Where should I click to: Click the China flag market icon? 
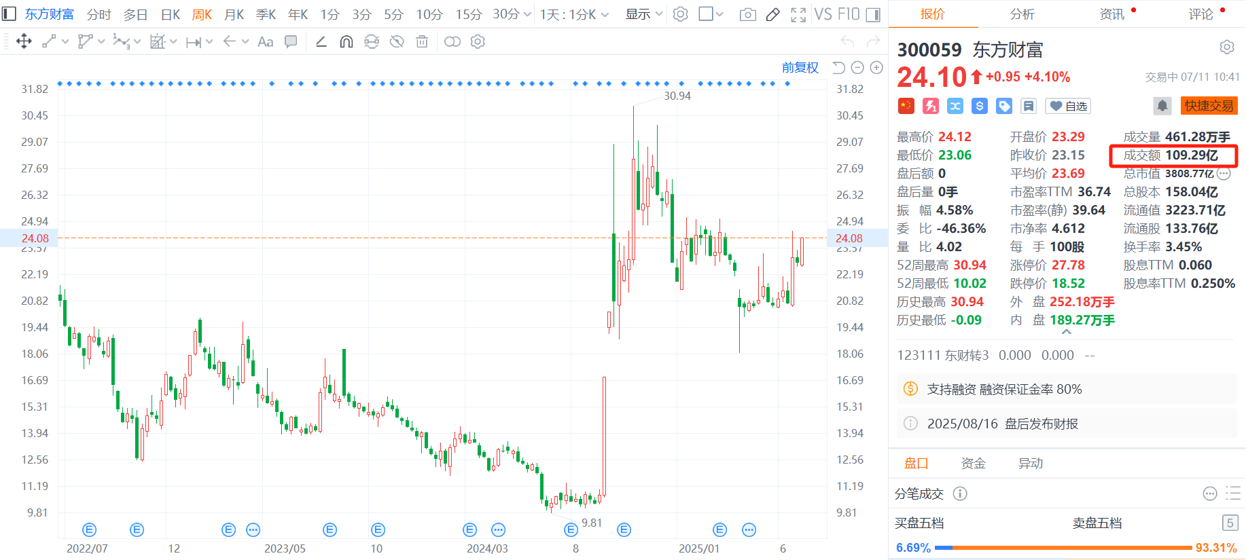(906, 106)
